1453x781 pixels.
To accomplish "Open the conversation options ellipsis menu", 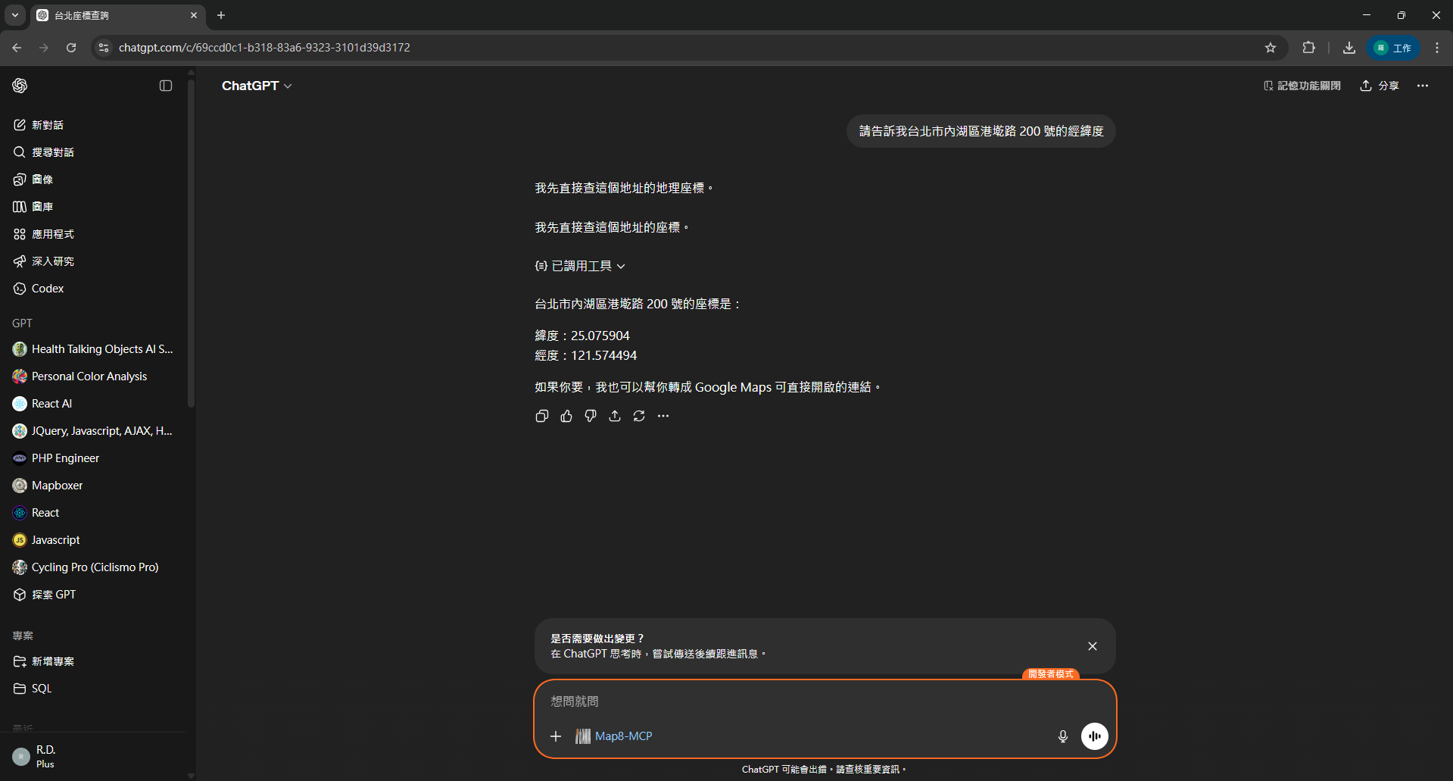I will coord(1423,86).
